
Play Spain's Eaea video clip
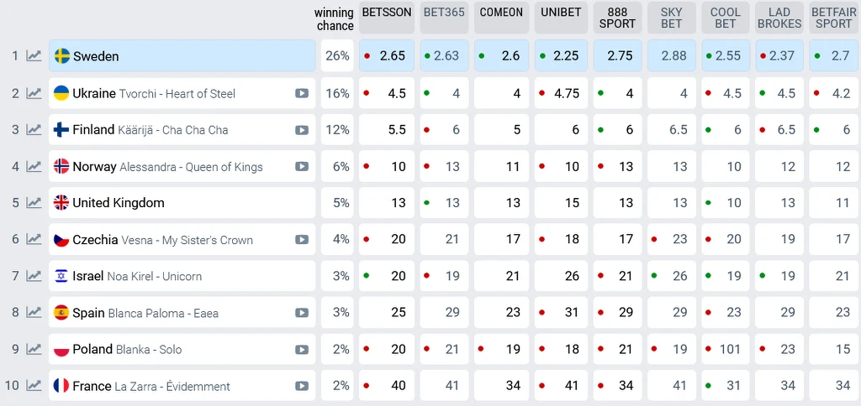(x=302, y=313)
